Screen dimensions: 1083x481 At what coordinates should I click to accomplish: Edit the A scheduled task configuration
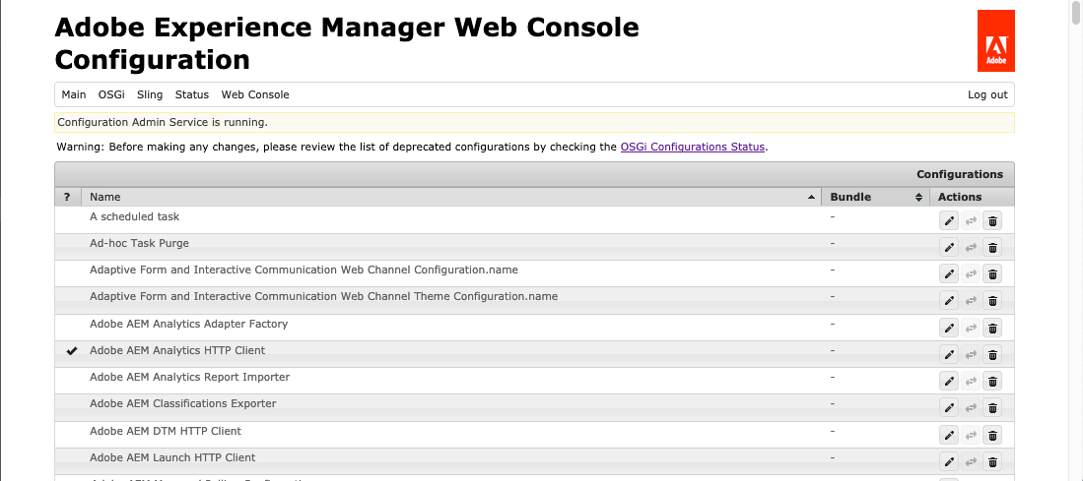[x=949, y=220]
